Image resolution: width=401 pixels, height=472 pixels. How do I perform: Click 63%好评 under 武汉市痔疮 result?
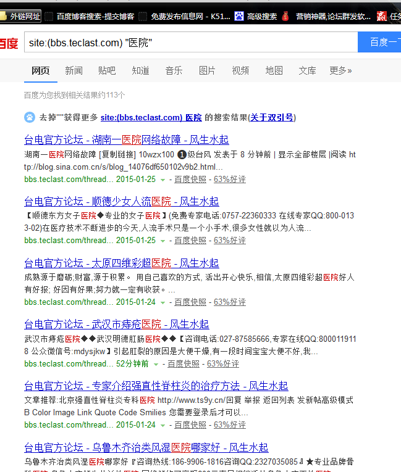(223, 364)
